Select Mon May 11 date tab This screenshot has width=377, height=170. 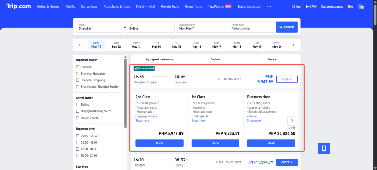pos(96,45)
